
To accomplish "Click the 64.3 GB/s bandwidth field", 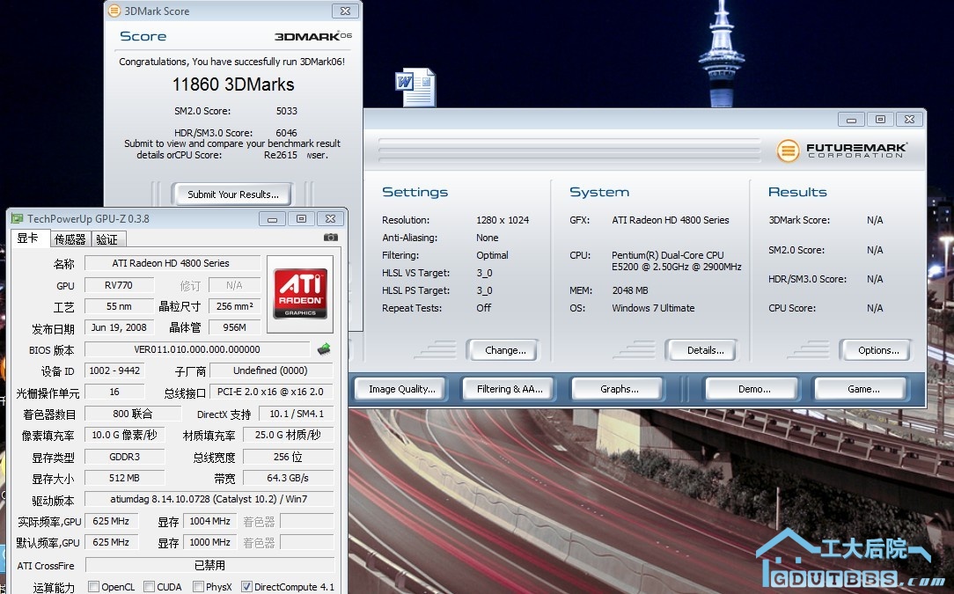I will 288,478.
